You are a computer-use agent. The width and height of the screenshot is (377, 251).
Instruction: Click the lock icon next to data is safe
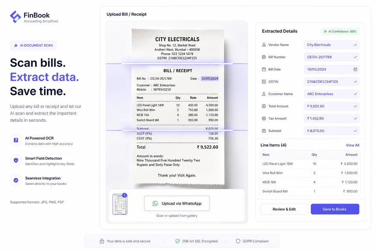(x=102, y=241)
